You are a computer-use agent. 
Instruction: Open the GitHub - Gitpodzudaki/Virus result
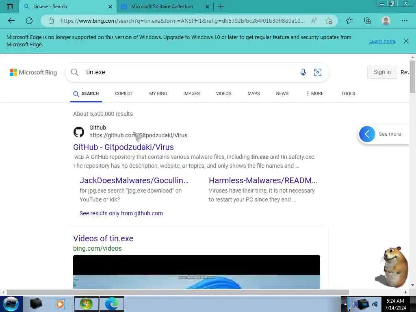pyautogui.click(x=123, y=147)
